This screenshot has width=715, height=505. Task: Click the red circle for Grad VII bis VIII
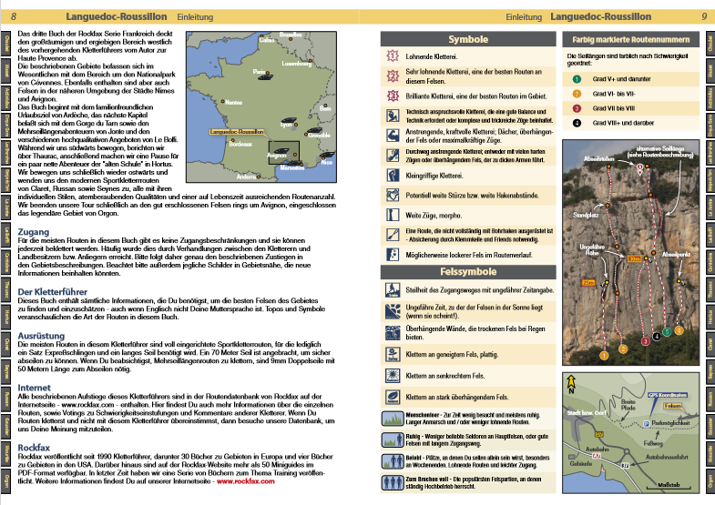(577, 108)
